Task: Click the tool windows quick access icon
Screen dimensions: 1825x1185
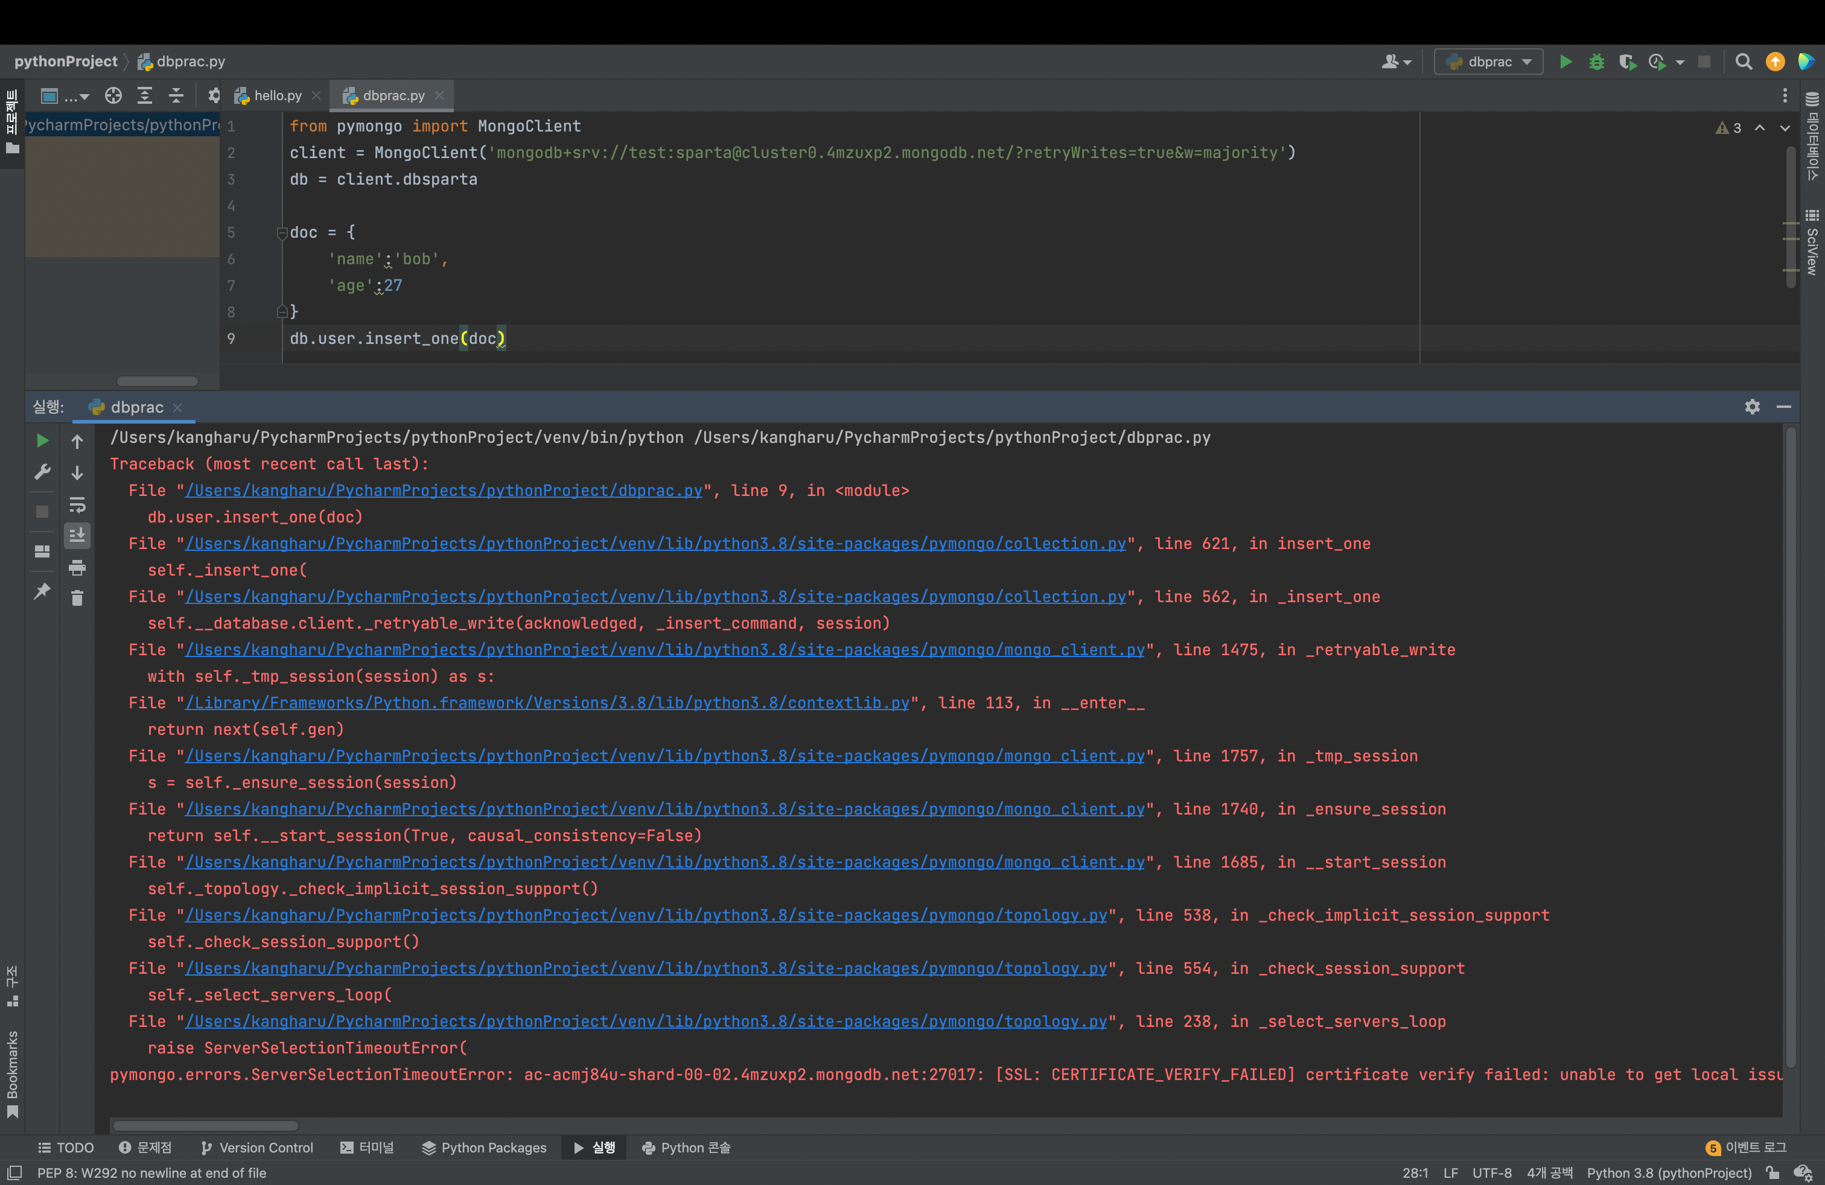Action: tap(14, 1173)
